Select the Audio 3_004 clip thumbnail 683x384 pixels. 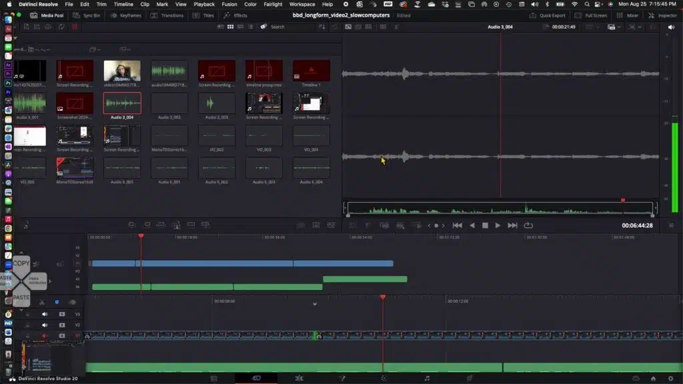[x=123, y=103]
